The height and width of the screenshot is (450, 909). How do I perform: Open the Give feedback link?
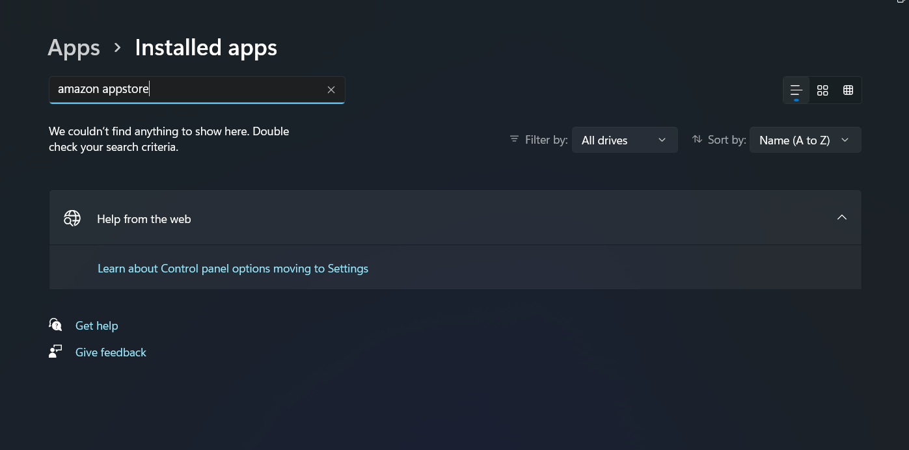[111, 352]
